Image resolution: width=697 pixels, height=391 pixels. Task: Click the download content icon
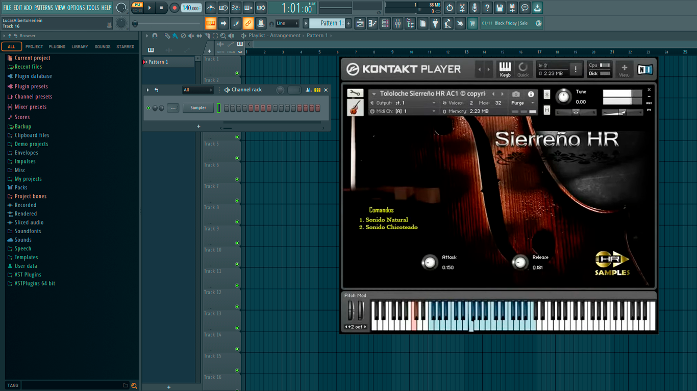(537, 8)
